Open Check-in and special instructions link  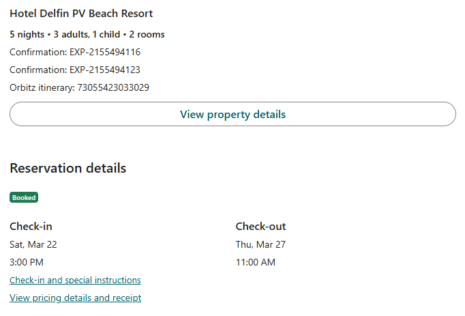tap(75, 281)
